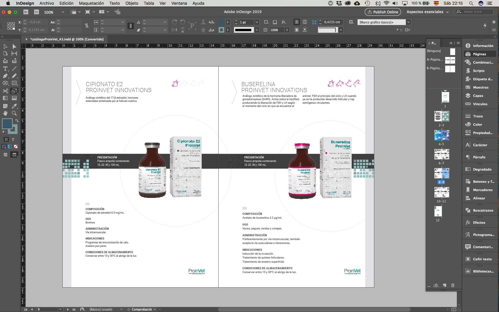This screenshot has width=499, height=312.
Task: Open the Capas panel
Action: [480, 96]
